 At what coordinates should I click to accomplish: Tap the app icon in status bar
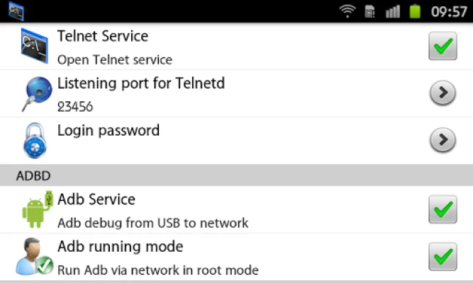(15, 11)
